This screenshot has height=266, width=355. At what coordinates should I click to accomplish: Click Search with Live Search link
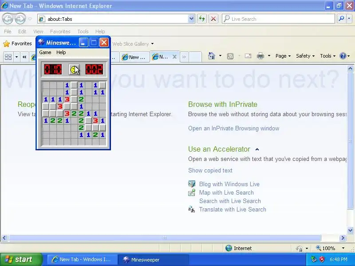[230, 201]
